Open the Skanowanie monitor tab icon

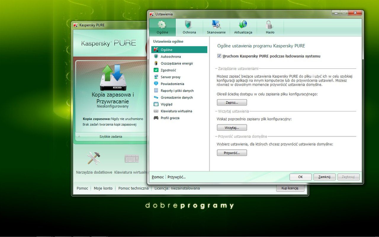click(216, 25)
